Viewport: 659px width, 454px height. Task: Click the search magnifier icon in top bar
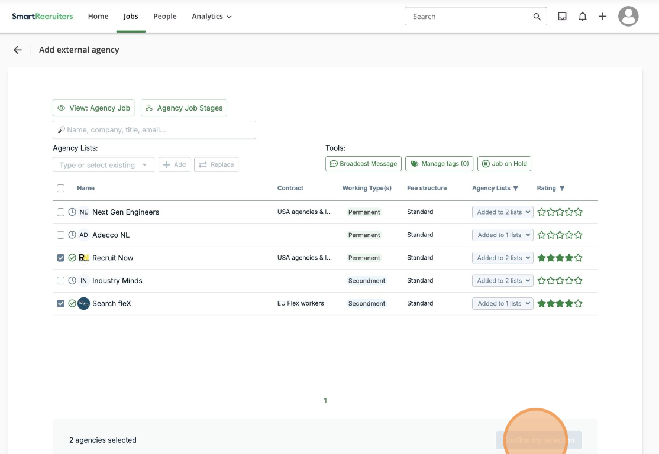coord(537,17)
